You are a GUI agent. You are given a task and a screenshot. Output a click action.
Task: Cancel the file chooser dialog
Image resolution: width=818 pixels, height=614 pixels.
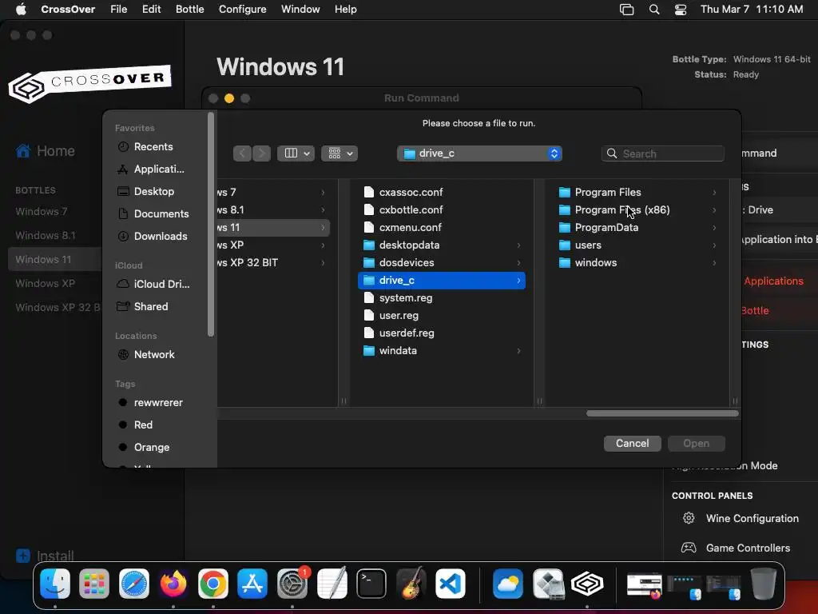(x=633, y=443)
